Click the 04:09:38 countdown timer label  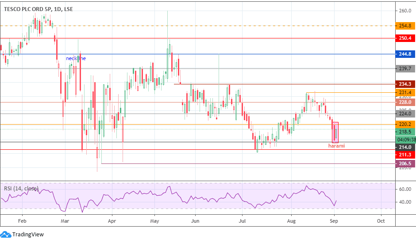406,140
